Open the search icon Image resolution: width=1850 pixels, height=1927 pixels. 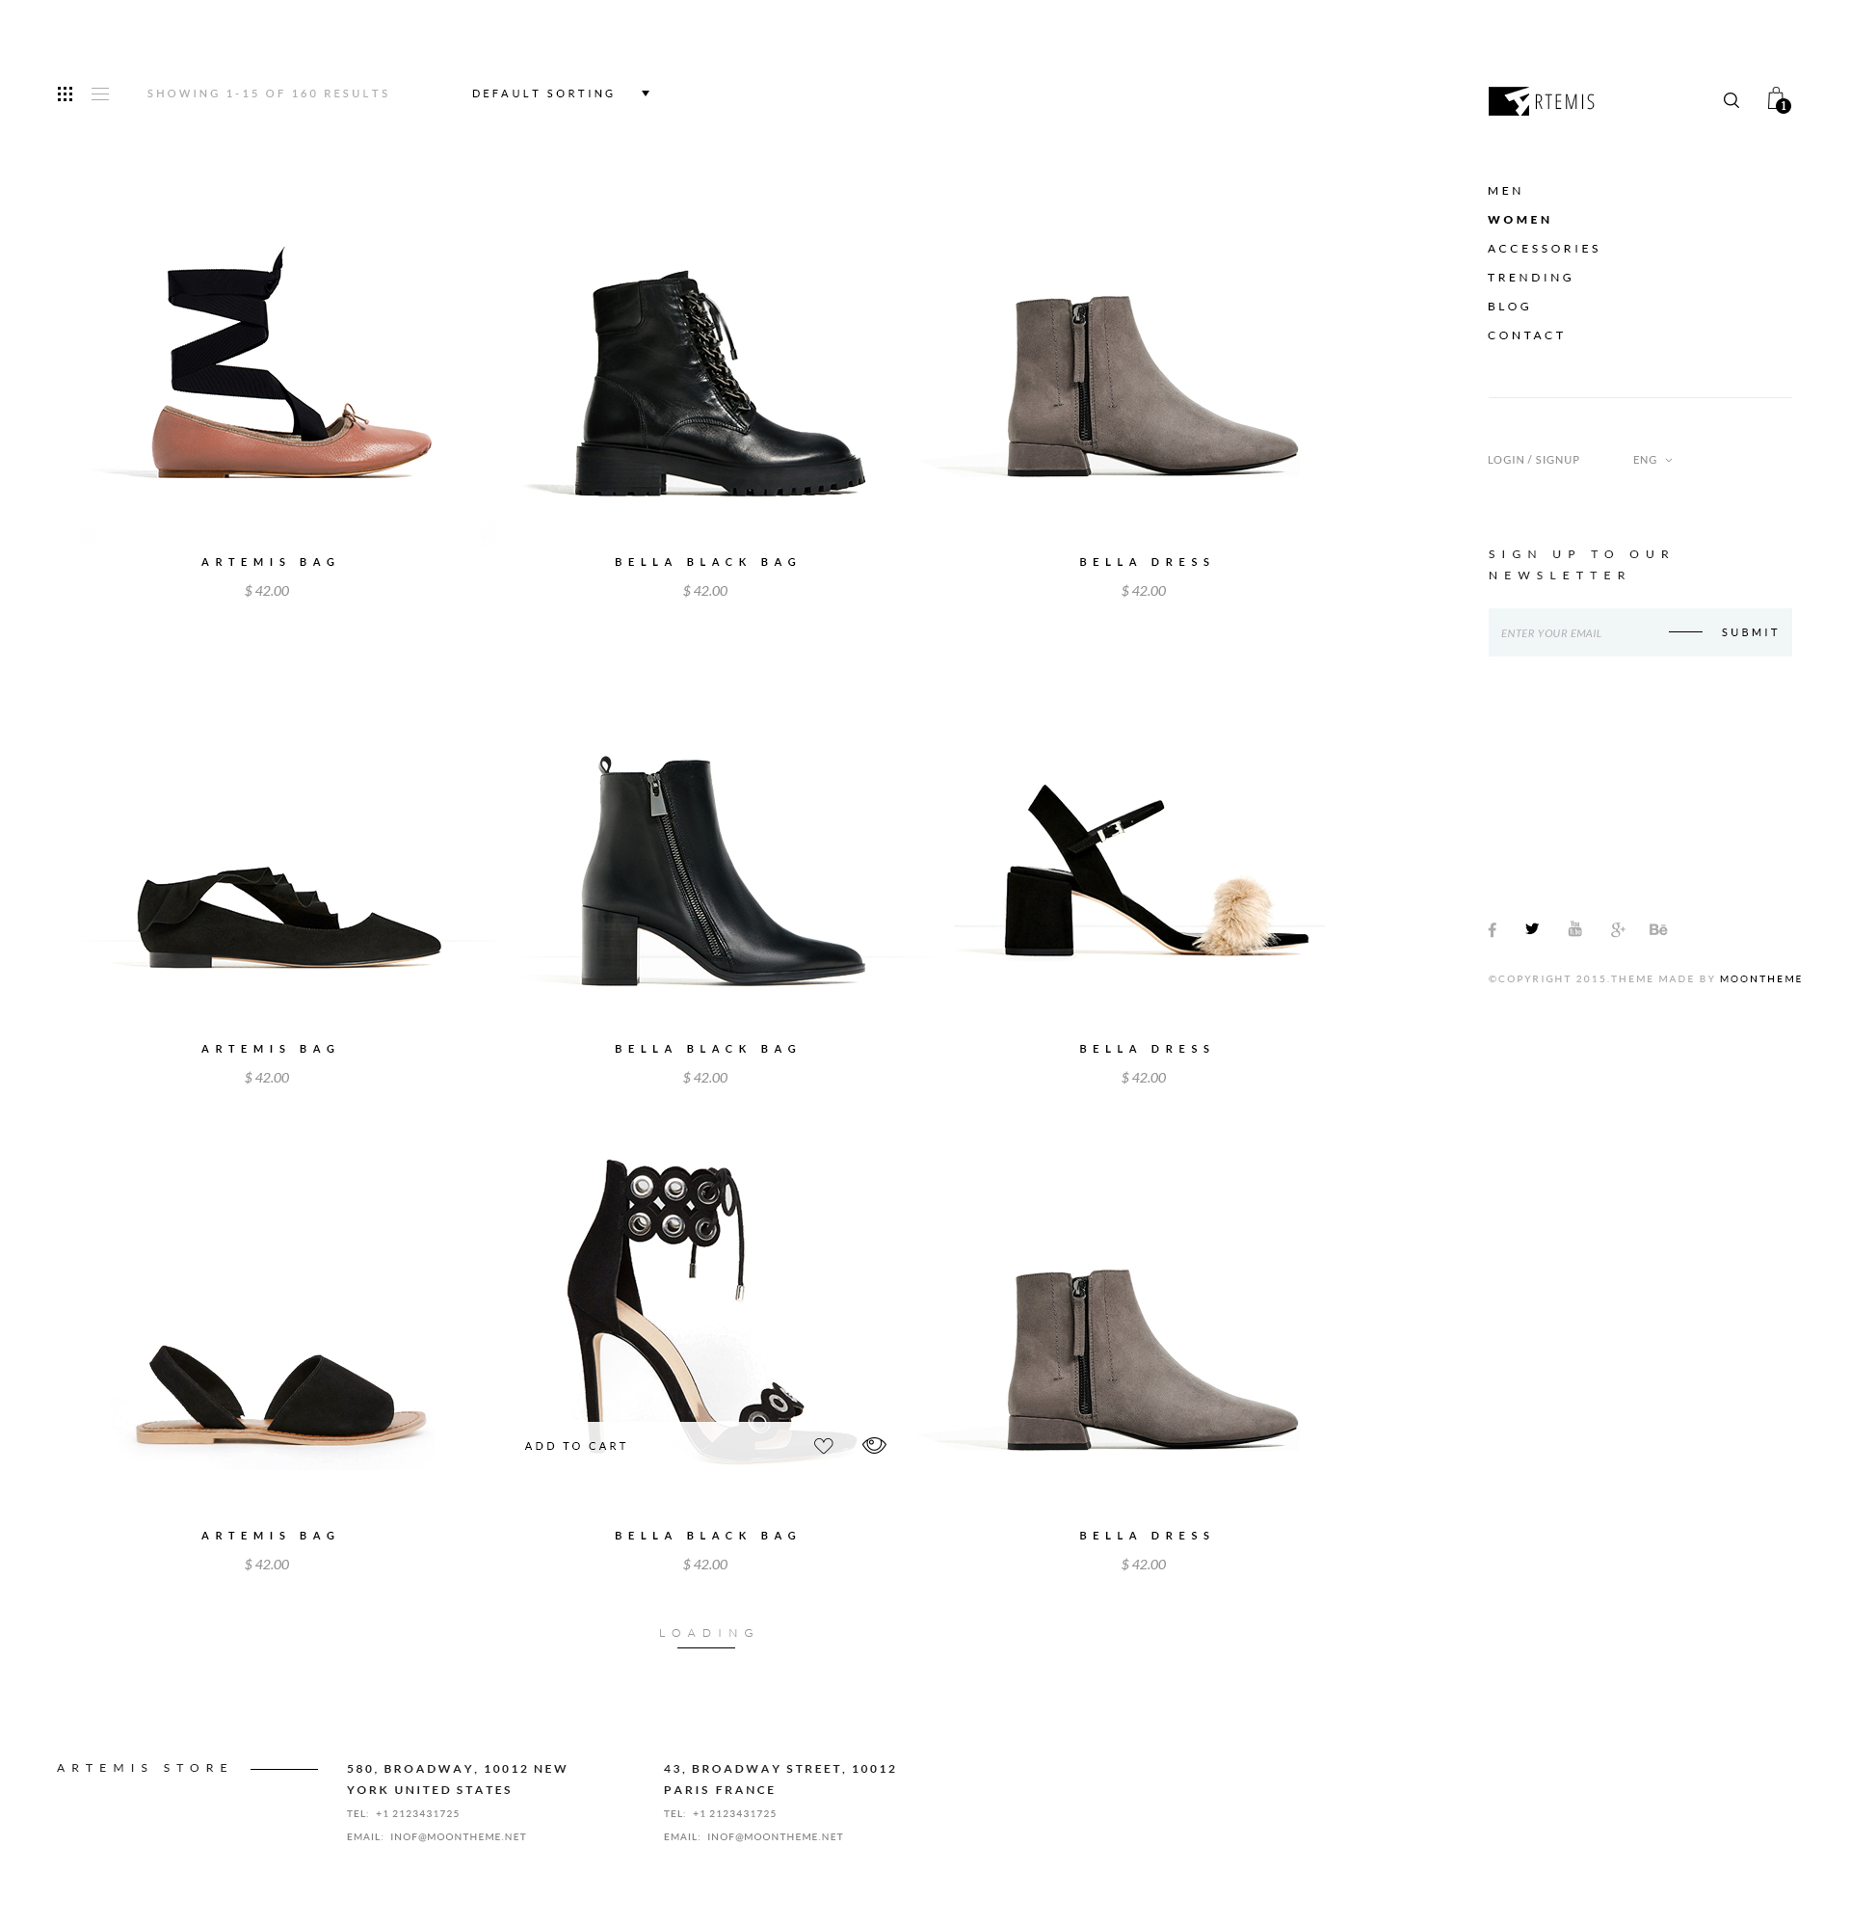pos(1731,100)
